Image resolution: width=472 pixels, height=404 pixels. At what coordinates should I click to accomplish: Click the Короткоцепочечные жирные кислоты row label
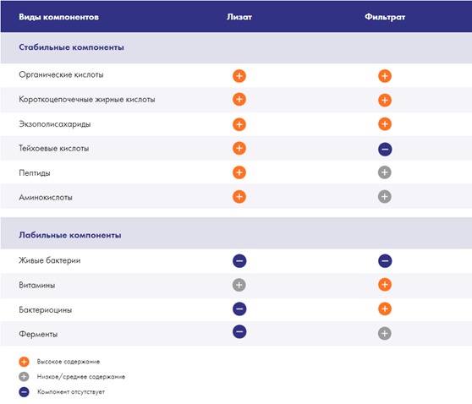click(87, 100)
